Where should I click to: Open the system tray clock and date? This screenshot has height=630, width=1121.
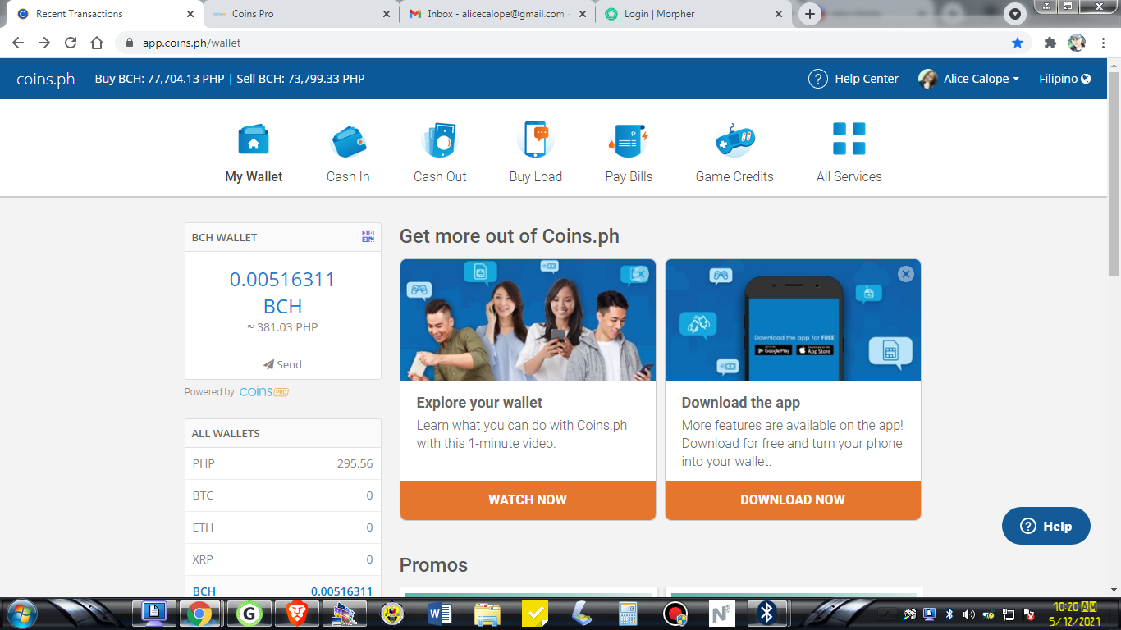[x=1075, y=614]
